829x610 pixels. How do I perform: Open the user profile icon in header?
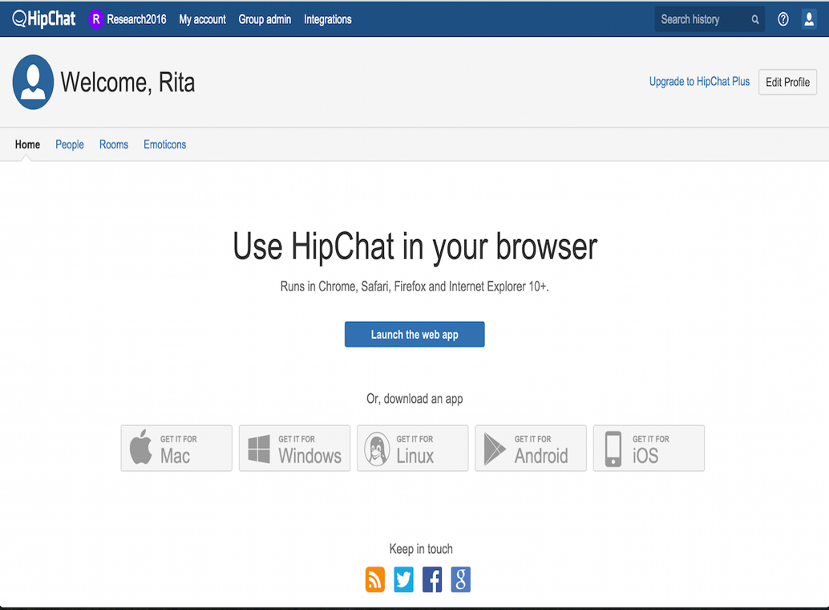[x=809, y=19]
